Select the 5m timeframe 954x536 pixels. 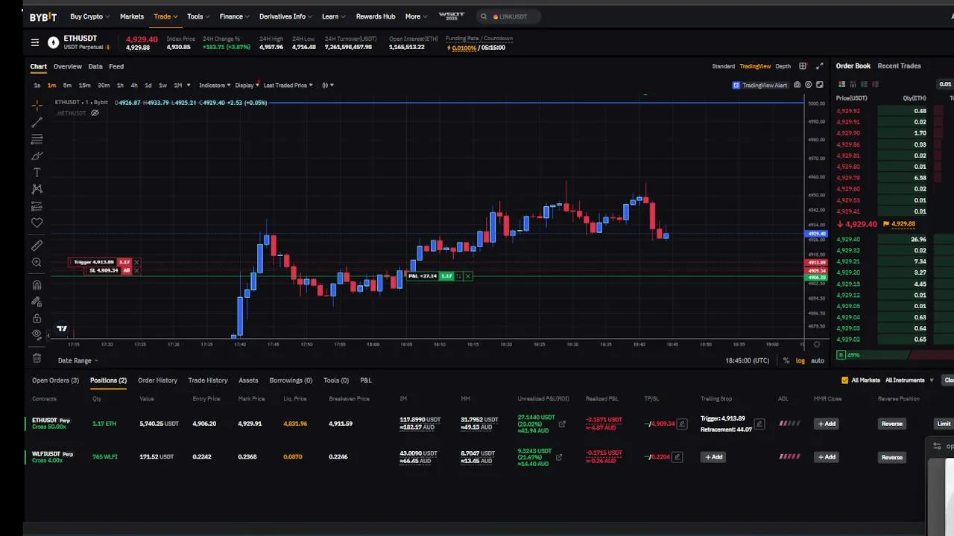67,85
